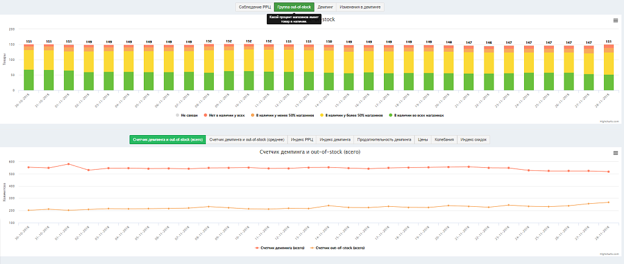Hide В наличии у менее 50% магазинов series
Viewport: 624px width, 264px height.
coord(282,115)
